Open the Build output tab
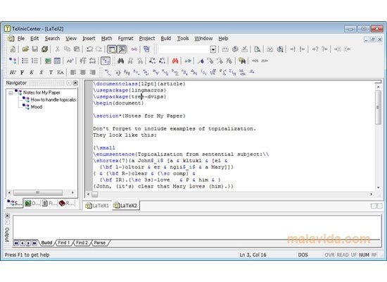Viewport: 387px width, 282px height. click(x=46, y=243)
